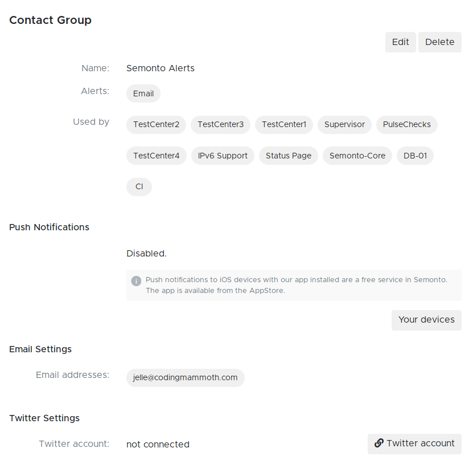Image resolution: width=469 pixels, height=460 pixels.
Task: Open the TestCenter2 monitor tag
Action: (156, 124)
